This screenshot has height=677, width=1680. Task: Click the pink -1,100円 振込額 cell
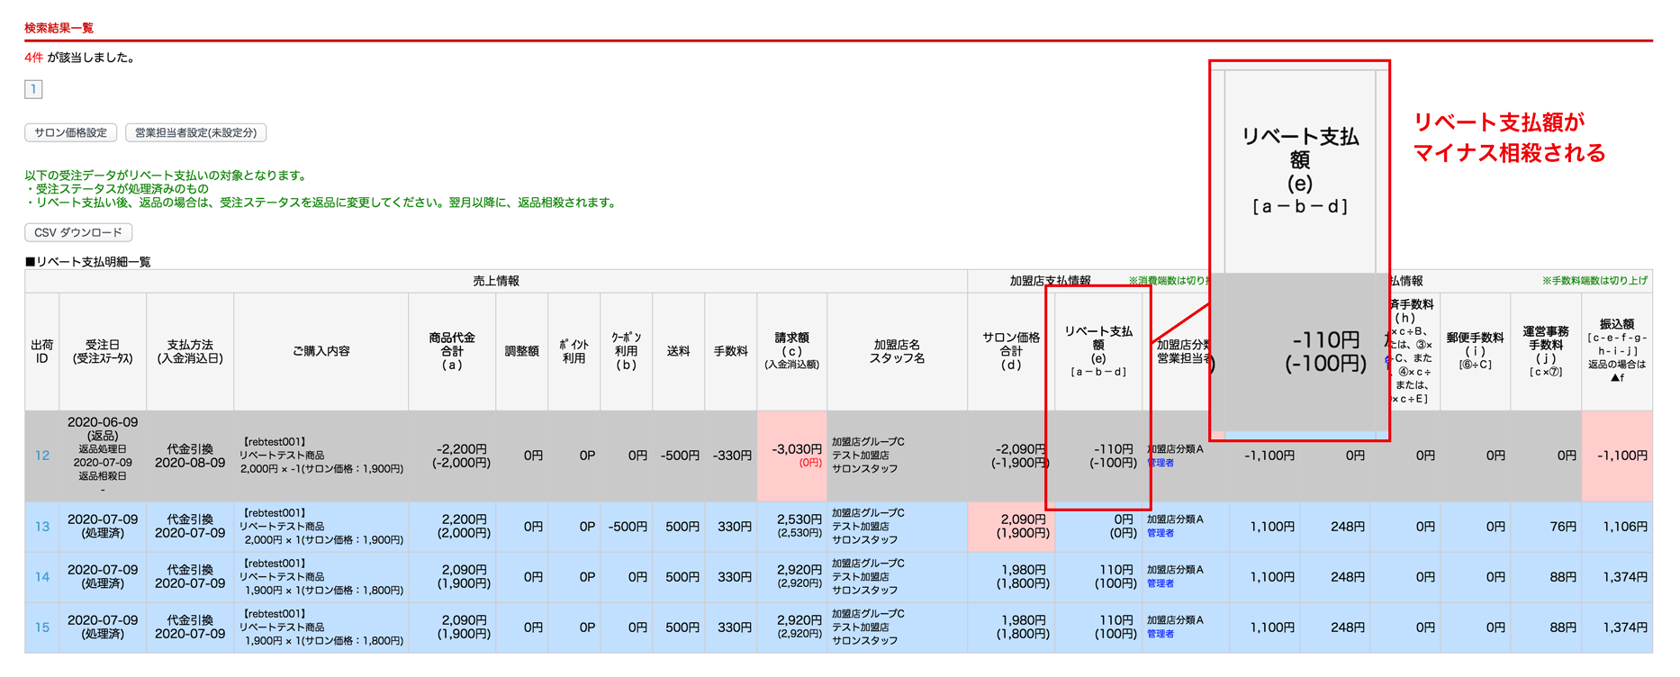coord(1617,456)
